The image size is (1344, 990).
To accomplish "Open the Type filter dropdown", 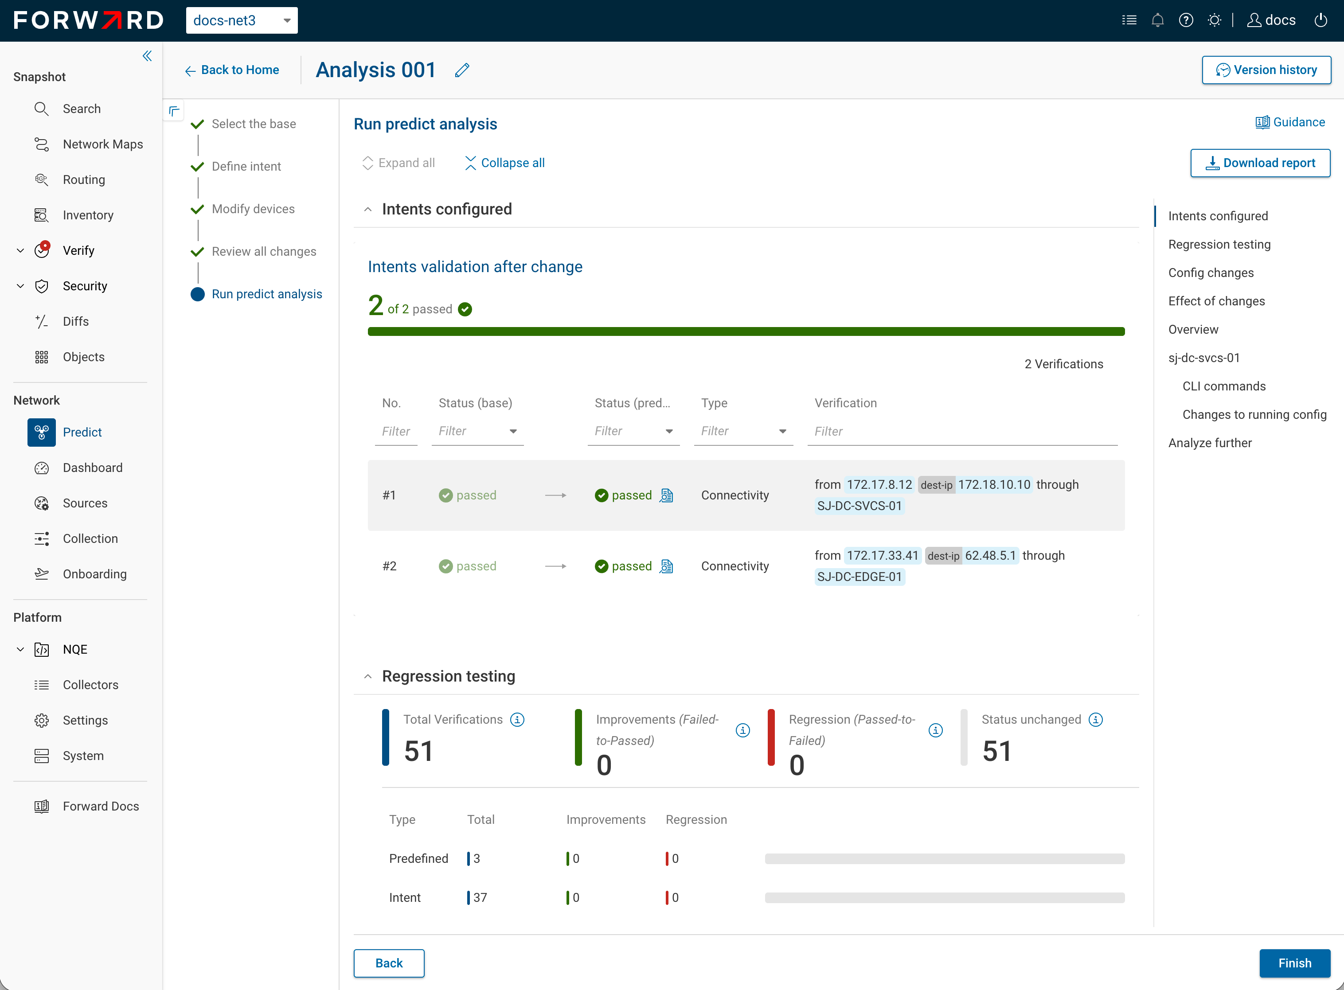I will point(743,431).
